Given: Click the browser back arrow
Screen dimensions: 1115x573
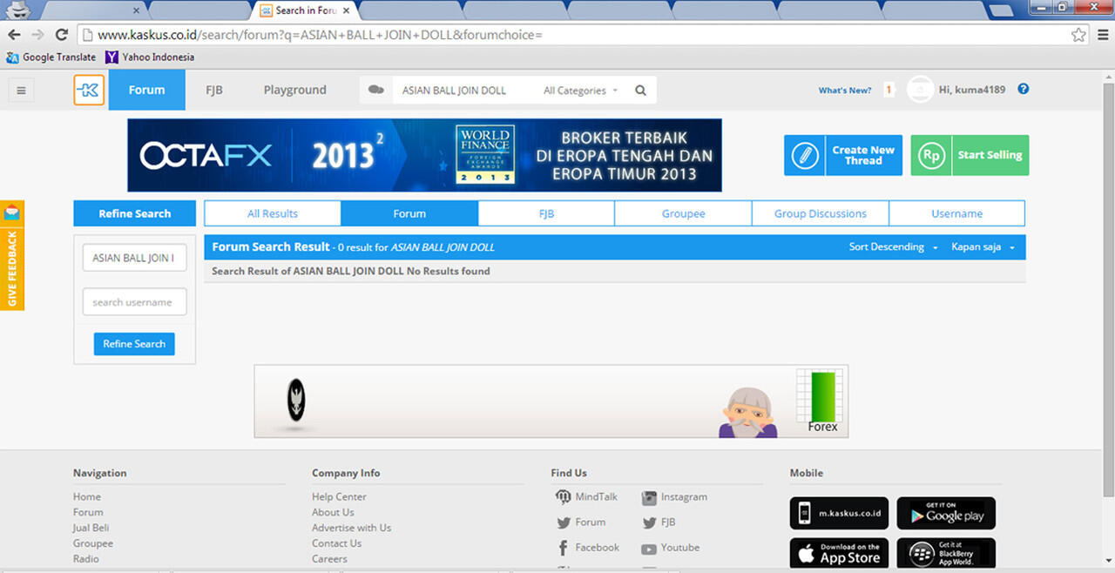Looking at the screenshot, I should (14, 35).
